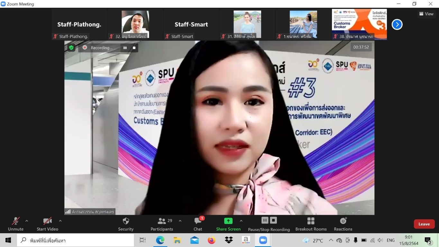The image size is (439, 247).
Task: Open the View layout menu
Action: pos(426,14)
